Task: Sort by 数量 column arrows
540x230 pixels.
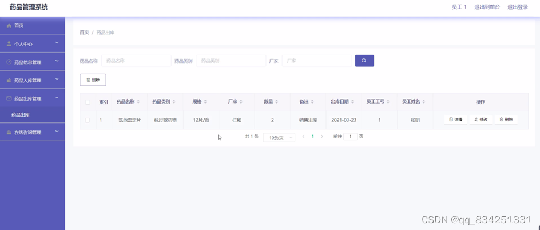Action: coord(276,102)
